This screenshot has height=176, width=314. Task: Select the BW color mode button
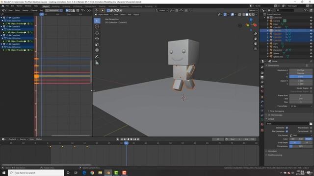(293, 139)
